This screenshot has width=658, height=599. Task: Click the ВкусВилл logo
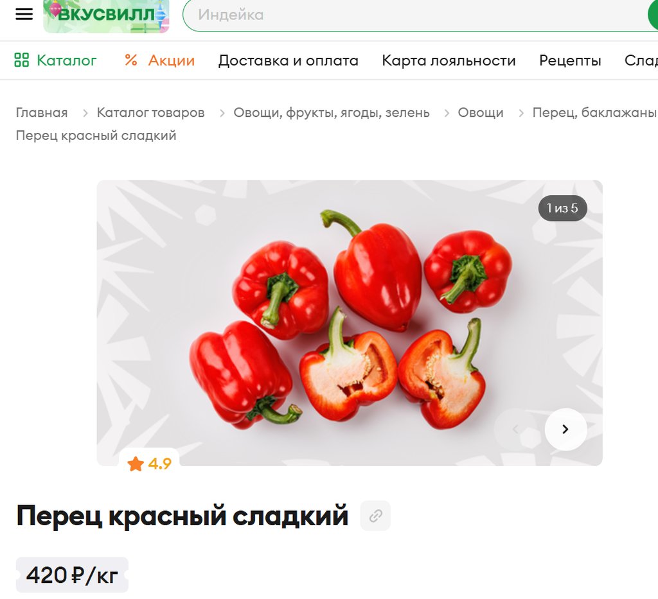point(106,16)
